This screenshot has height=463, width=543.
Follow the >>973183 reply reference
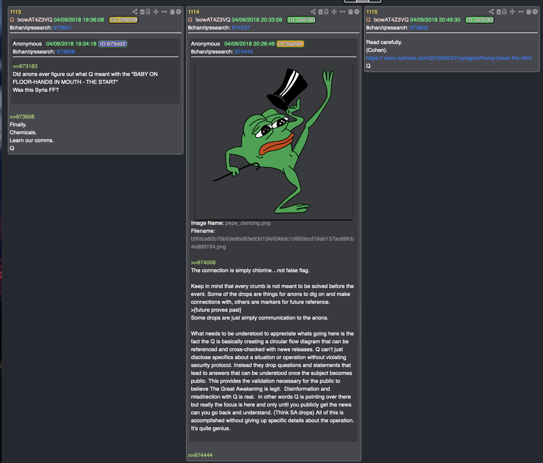[x=25, y=66]
